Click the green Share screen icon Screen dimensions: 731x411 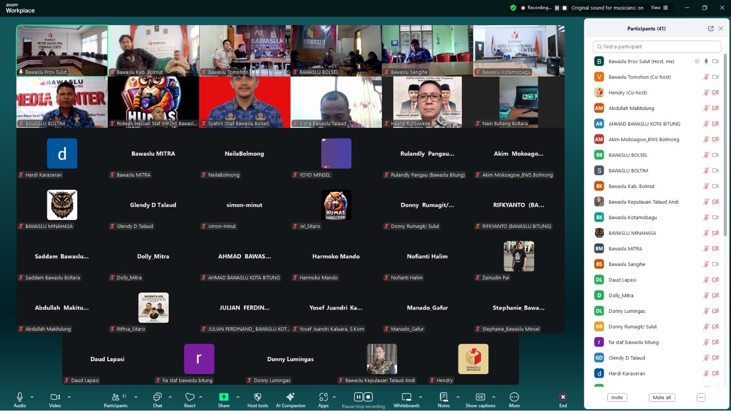tap(223, 397)
